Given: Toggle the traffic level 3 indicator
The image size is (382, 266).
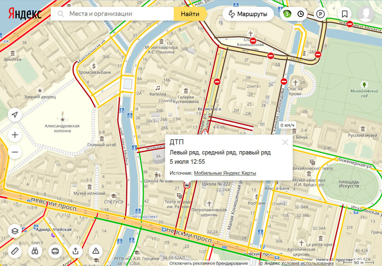Looking at the screenshot, I should pos(287,14).
